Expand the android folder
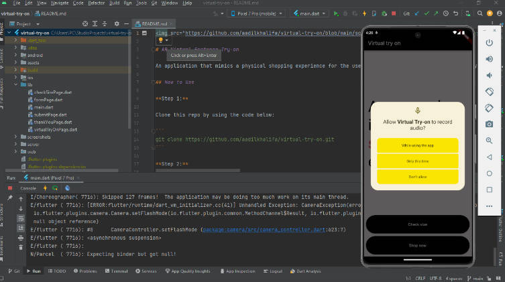This screenshot has width=505, height=282. click(x=15, y=55)
